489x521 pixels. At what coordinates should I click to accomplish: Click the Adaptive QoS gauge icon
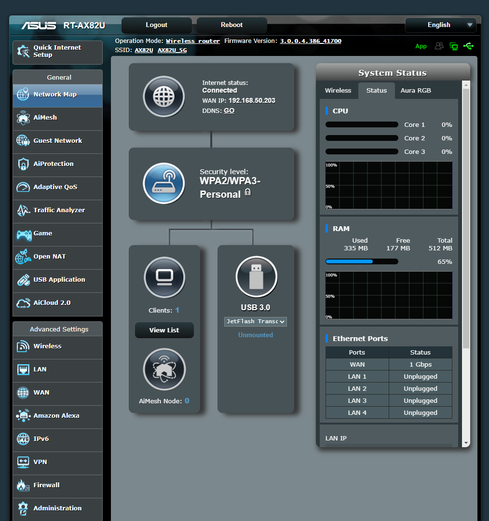coord(23,187)
